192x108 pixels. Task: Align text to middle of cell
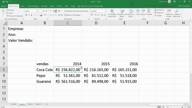(x=53, y=11)
